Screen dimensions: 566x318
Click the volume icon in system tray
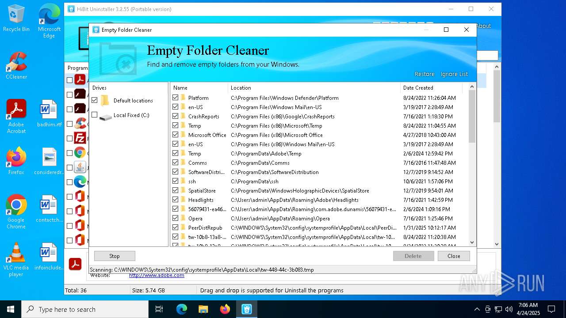pos(509,309)
